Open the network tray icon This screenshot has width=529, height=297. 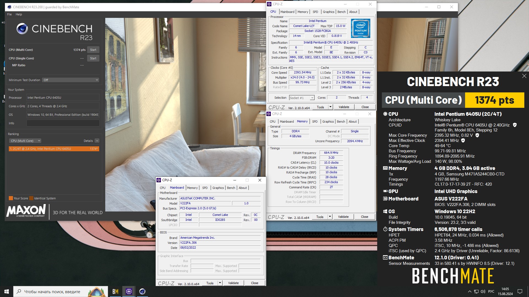pyautogui.click(x=476, y=291)
